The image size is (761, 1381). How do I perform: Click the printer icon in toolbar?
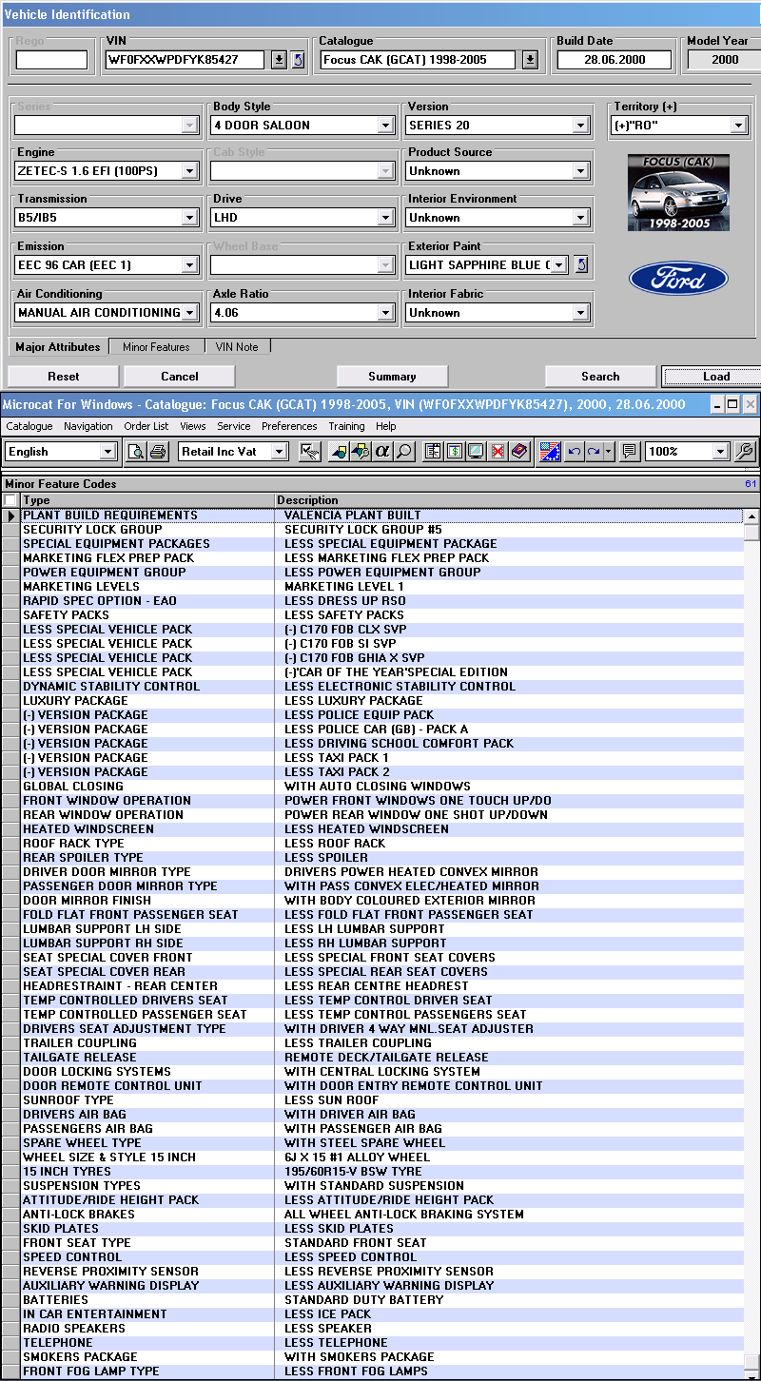click(158, 452)
